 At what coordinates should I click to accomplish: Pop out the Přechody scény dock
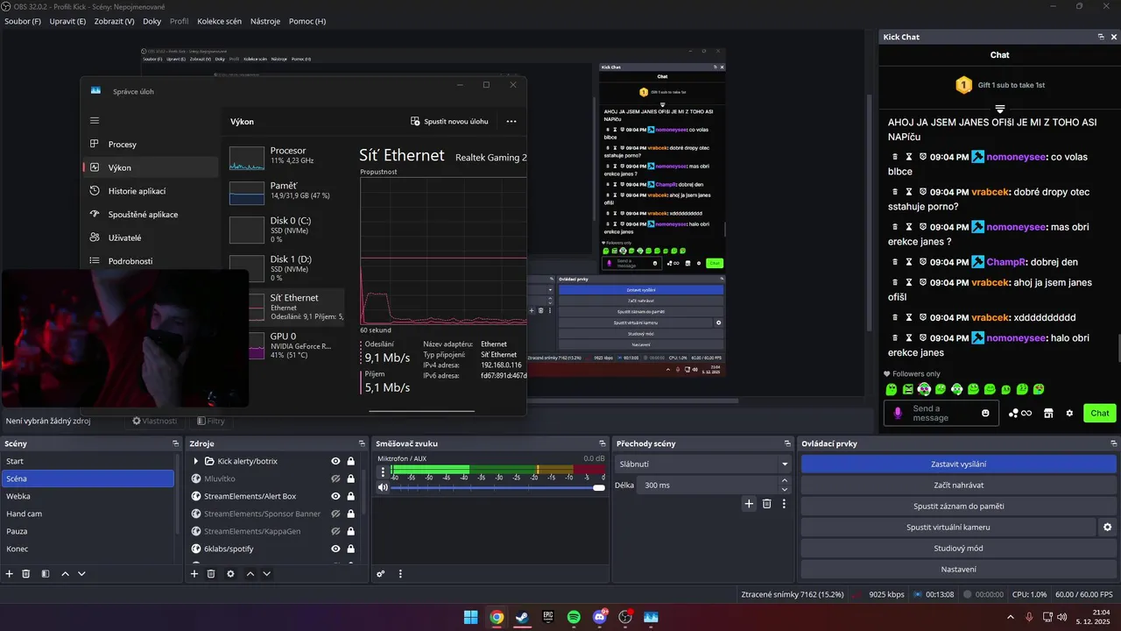(787, 443)
